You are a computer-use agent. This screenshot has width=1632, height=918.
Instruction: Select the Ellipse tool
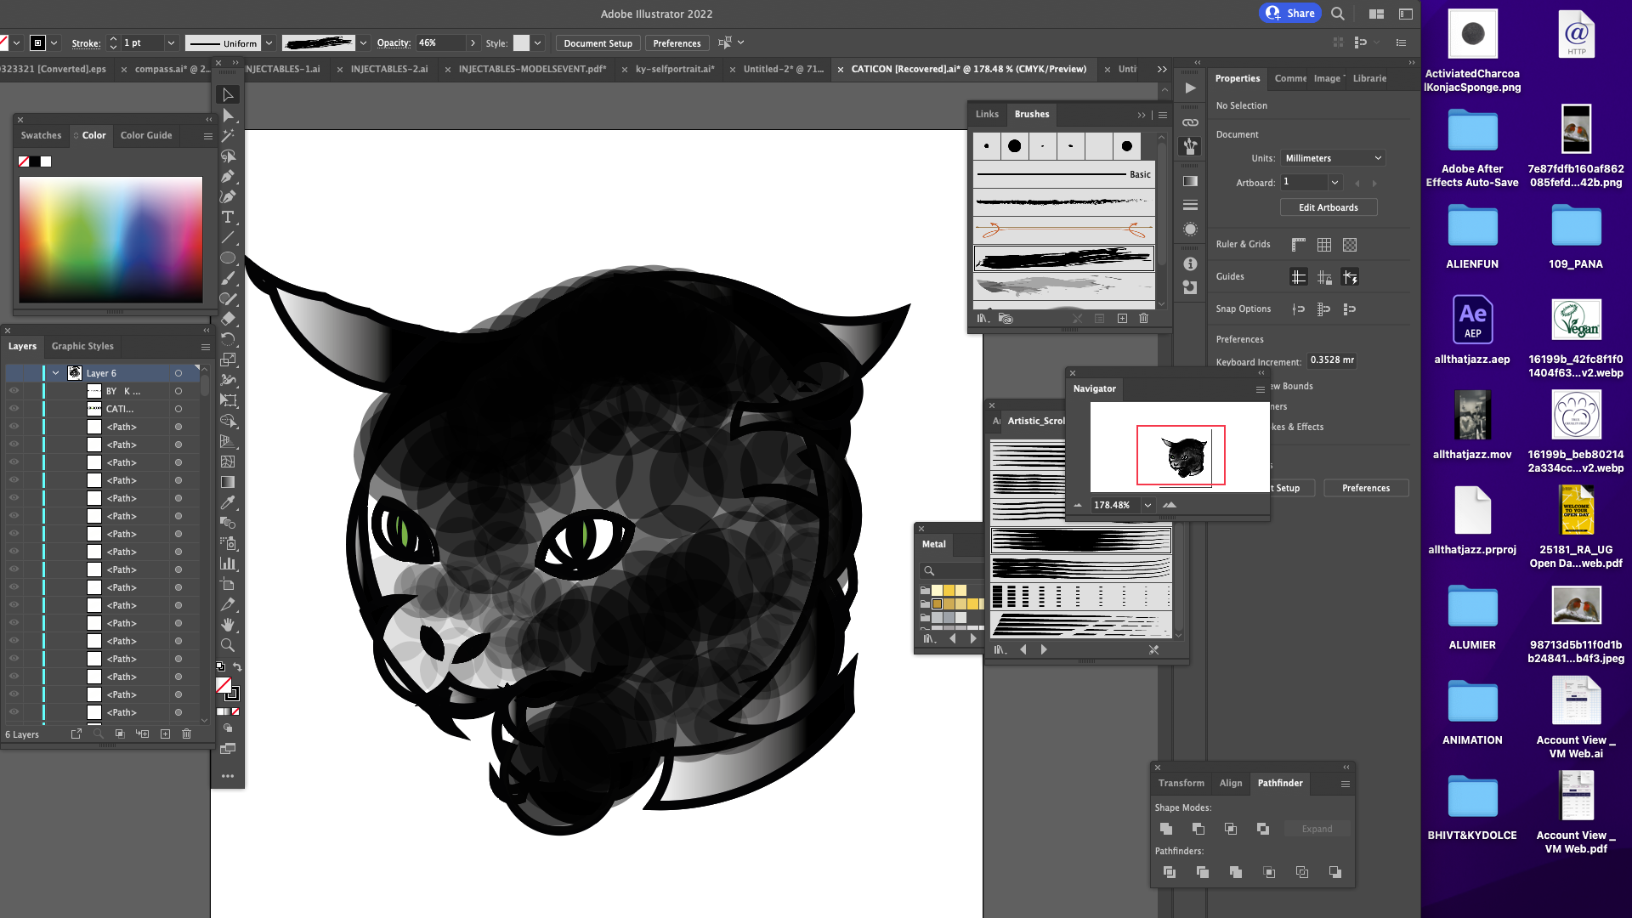228,258
